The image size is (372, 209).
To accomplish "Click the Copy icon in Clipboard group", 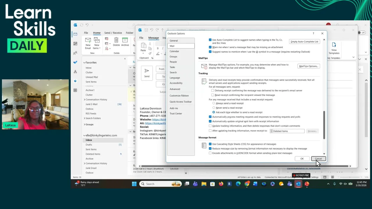I will tap(150, 48).
